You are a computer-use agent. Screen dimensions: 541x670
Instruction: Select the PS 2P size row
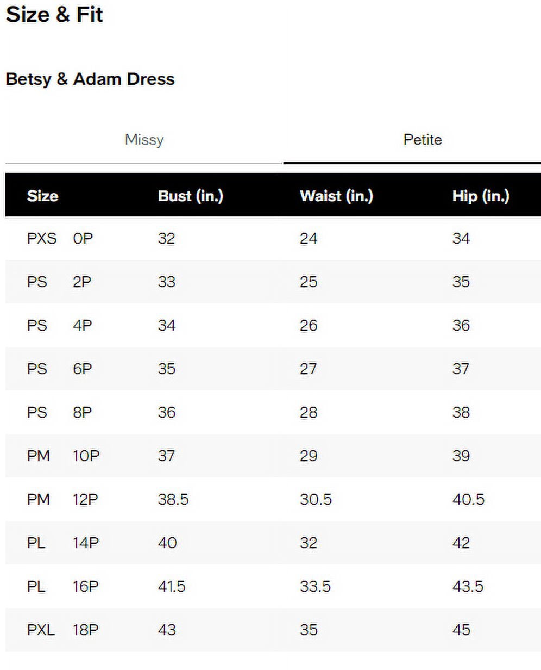(273, 282)
